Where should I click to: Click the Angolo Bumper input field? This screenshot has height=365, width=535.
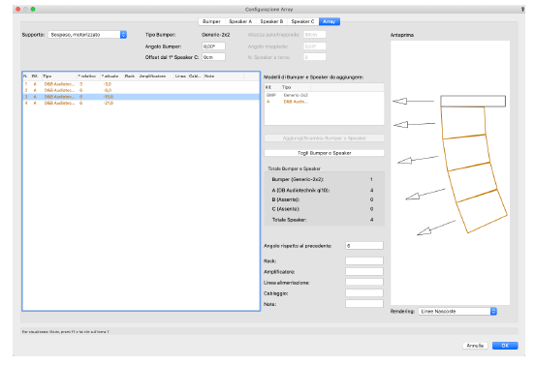coord(213,46)
